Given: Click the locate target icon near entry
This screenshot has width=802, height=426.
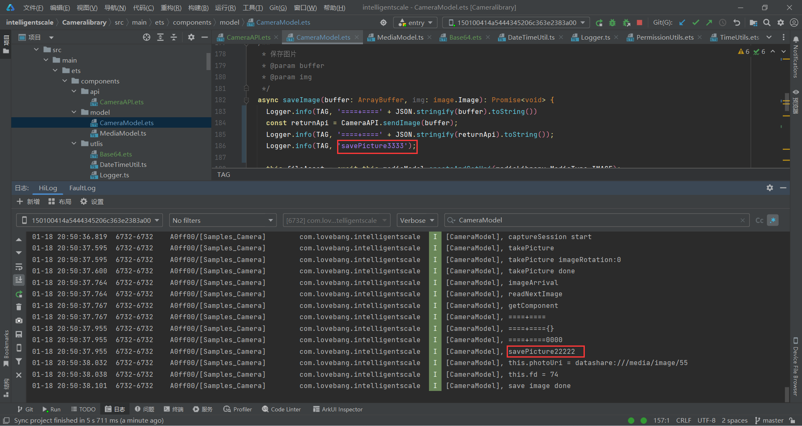Looking at the screenshot, I should click(383, 23).
